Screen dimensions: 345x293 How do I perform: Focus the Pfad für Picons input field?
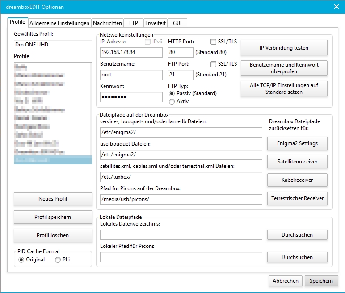181,199
